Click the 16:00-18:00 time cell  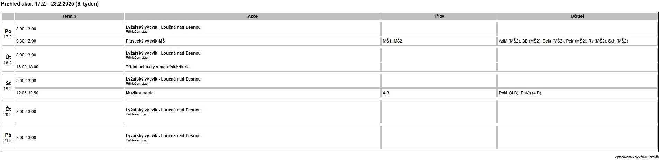click(69, 67)
